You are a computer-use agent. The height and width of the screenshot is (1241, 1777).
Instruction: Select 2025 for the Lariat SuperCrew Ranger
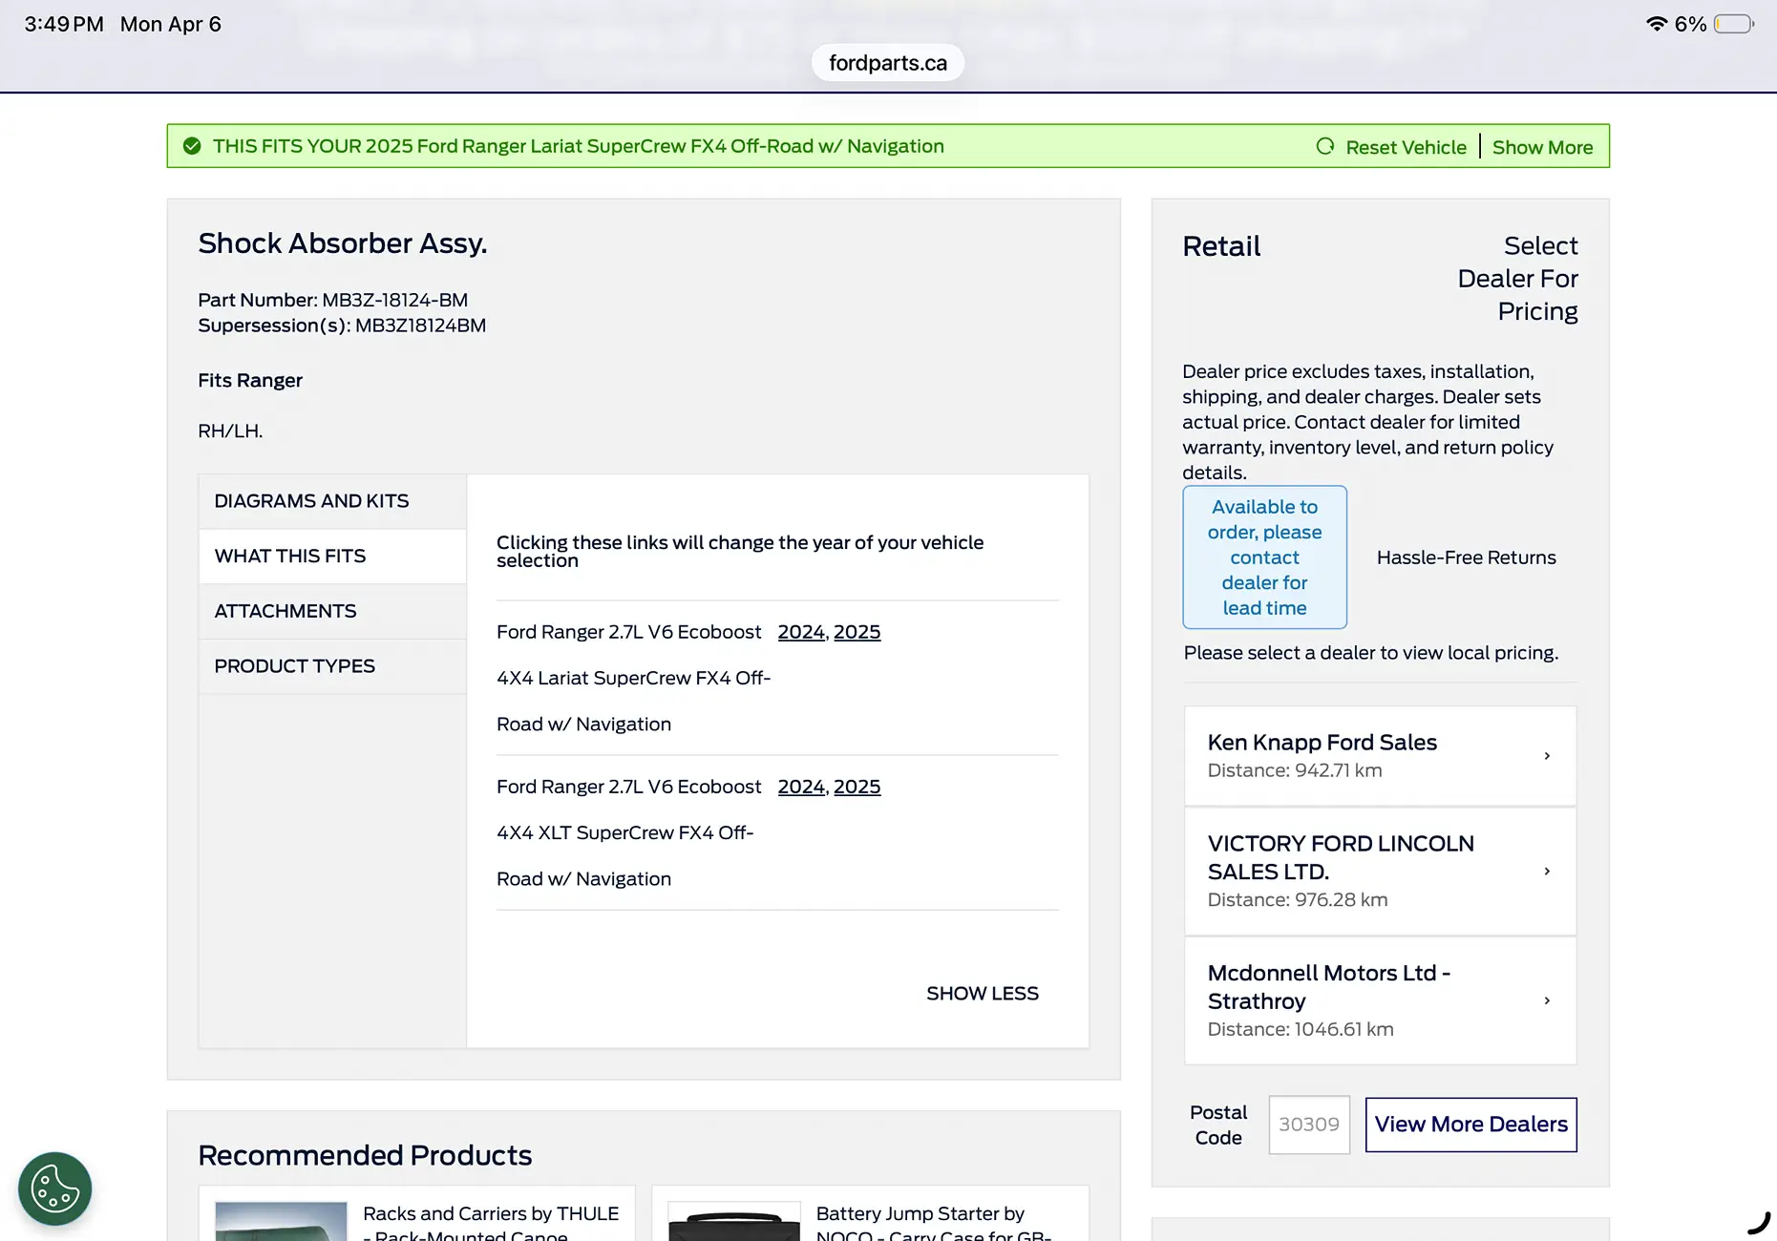pyautogui.click(x=857, y=632)
